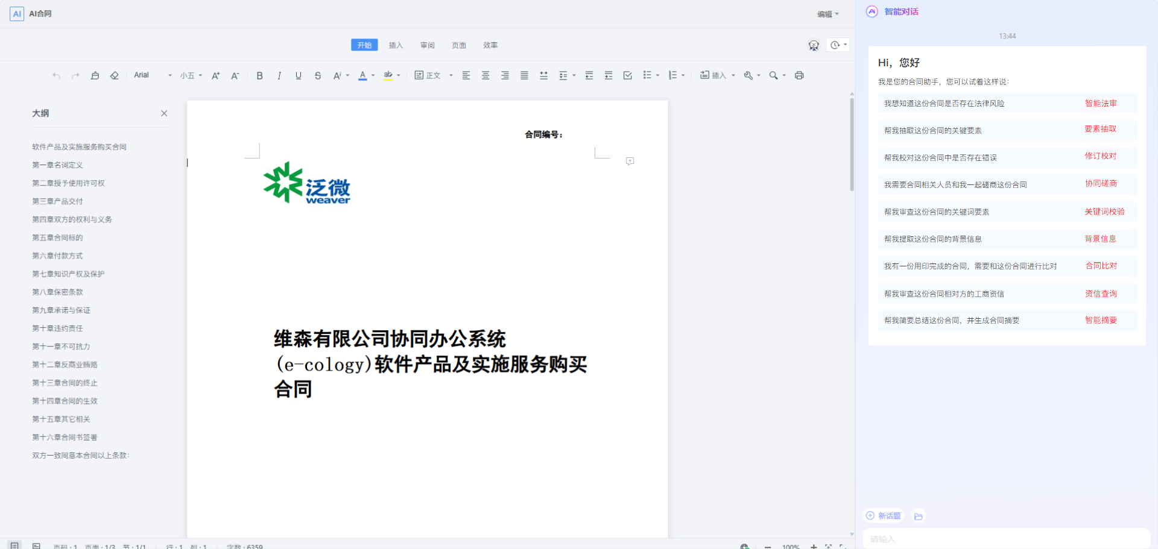This screenshot has height=549, width=1158.
Task: Increase font size with the A+ icon
Action: point(215,75)
